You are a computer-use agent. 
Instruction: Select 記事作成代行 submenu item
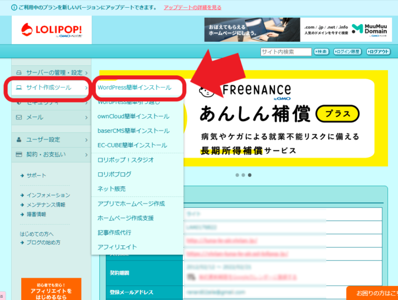pos(114,233)
